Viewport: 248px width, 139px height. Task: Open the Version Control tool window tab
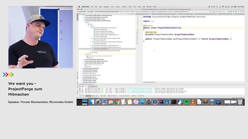point(124,96)
